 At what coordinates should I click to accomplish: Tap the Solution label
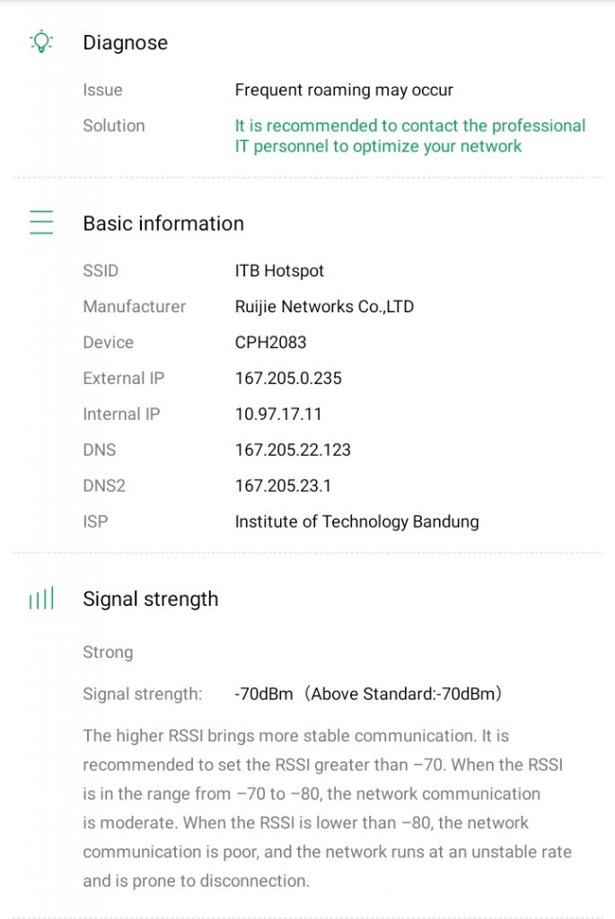[x=114, y=126]
